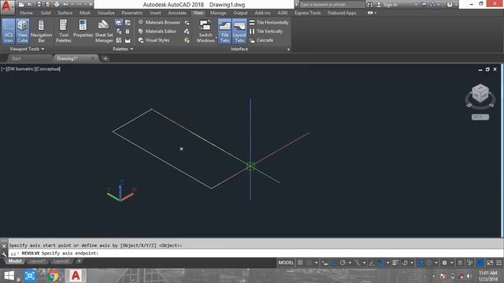Open Switch Windows dropdown

[x=206, y=31]
